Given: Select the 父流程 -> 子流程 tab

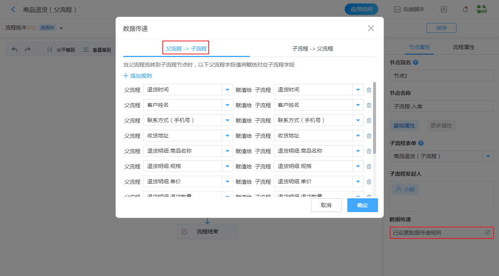Looking at the screenshot, I should (186, 49).
